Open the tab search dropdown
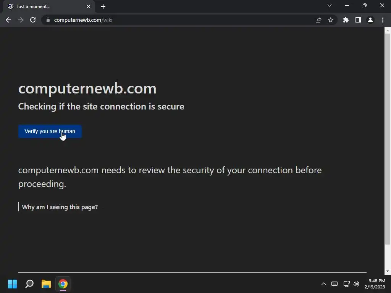Image resolution: width=391 pixels, height=293 pixels. coord(330,5)
